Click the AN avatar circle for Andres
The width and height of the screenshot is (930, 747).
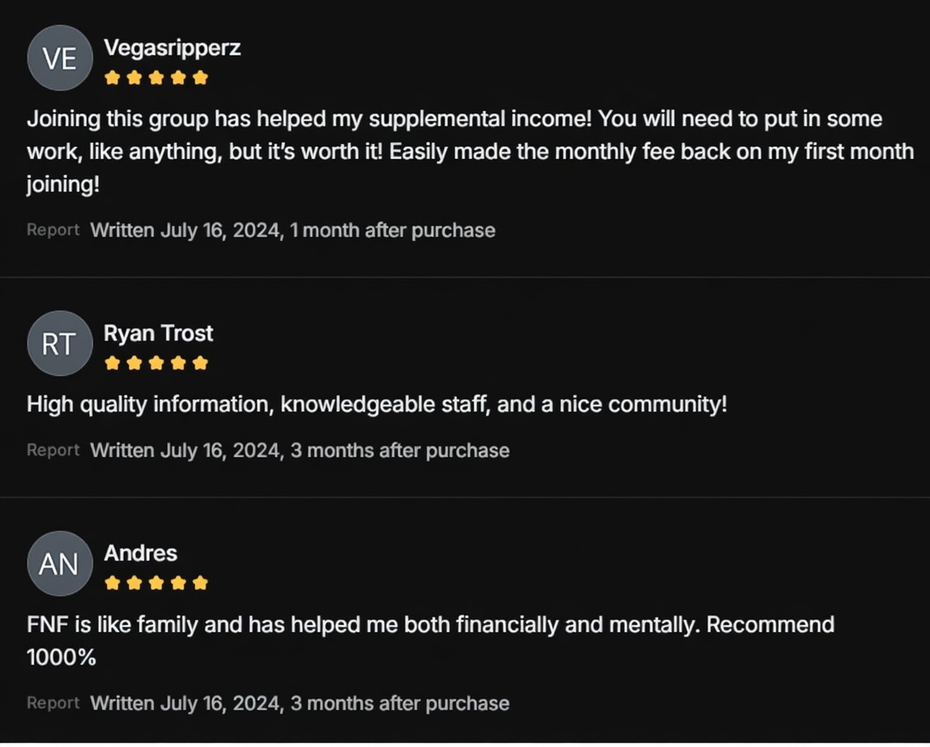[60, 564]
